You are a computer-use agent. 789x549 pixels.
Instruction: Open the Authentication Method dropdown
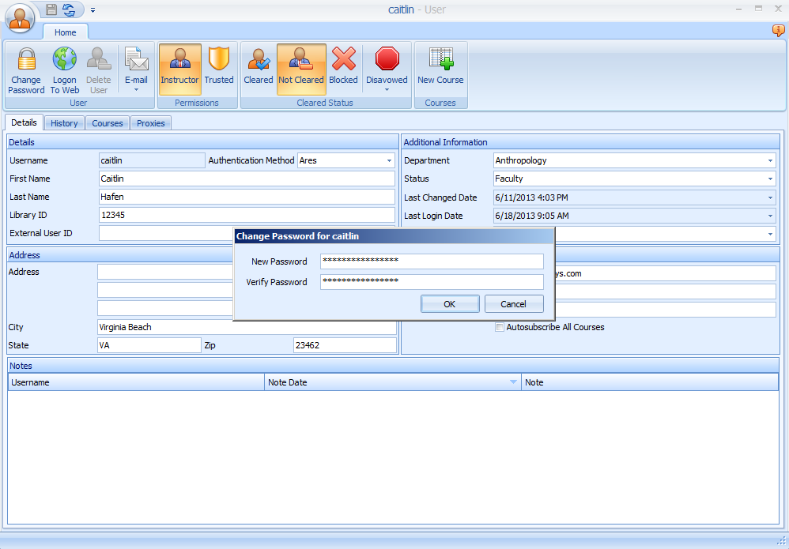coord(388,160)
